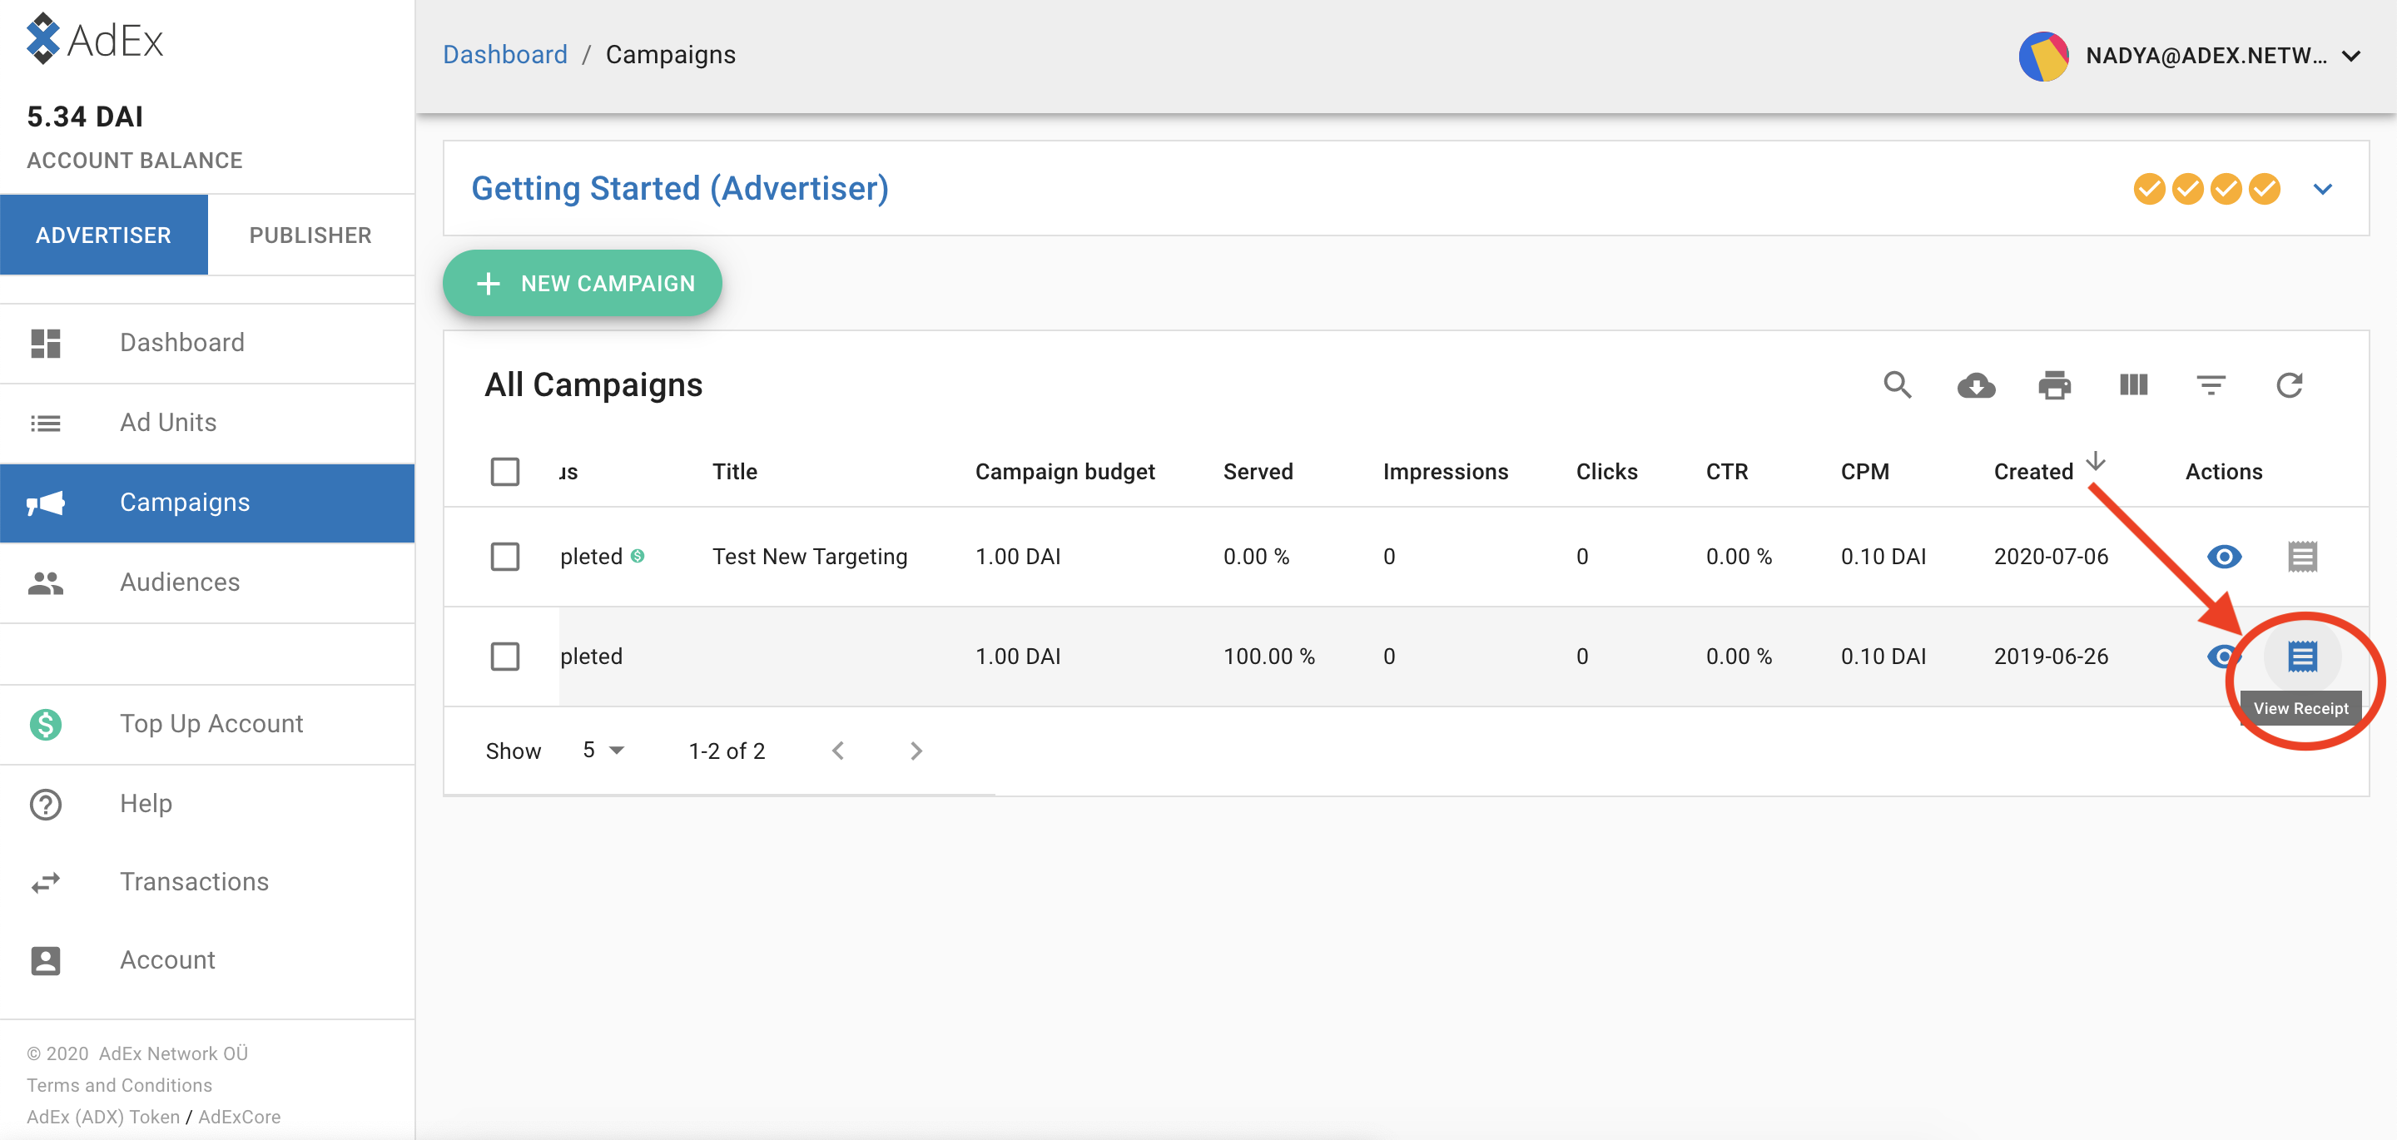Open the AdEx Network OÜ link
This screenshot has height=1140, width=2397.
(x=174, y=1053)
